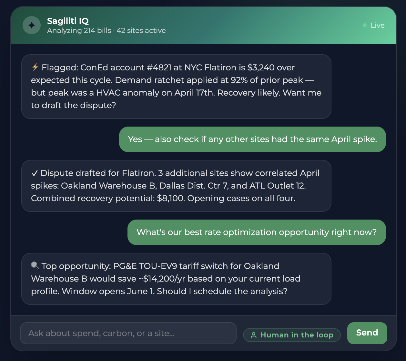The width and height of the screenshot is (406, 361).
Task: Click the person icon in Human in the loop
Action: (x=254, y=335)
